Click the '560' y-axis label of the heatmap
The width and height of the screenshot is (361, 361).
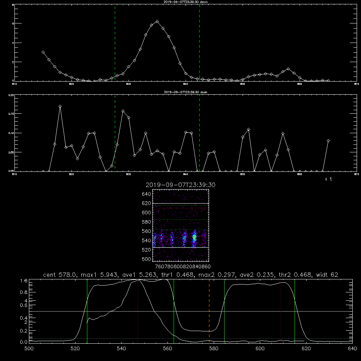point(146,231)
